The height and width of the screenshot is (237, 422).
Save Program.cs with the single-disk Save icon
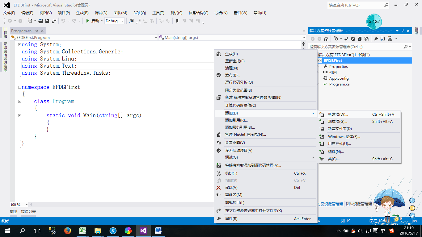point(47,21)
